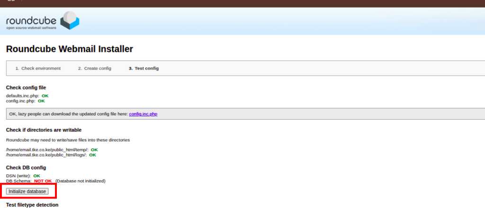
Task: Download the config.inc.php file link
Action: [x=143, y=114]
